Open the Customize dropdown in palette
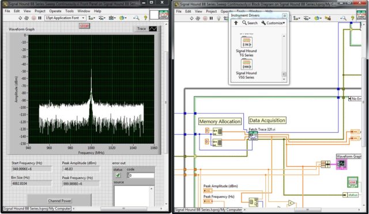 coord(273,23)
